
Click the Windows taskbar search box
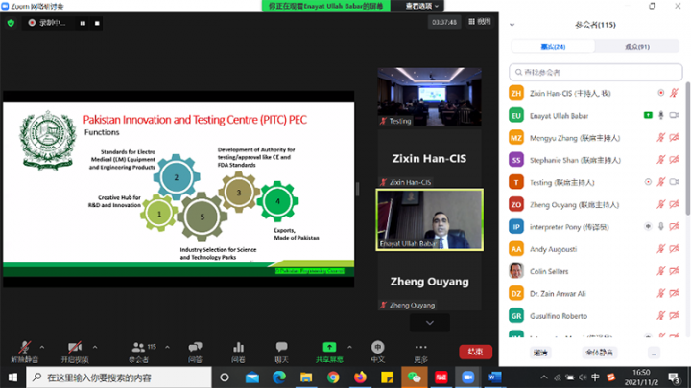[x=119, y=377]
